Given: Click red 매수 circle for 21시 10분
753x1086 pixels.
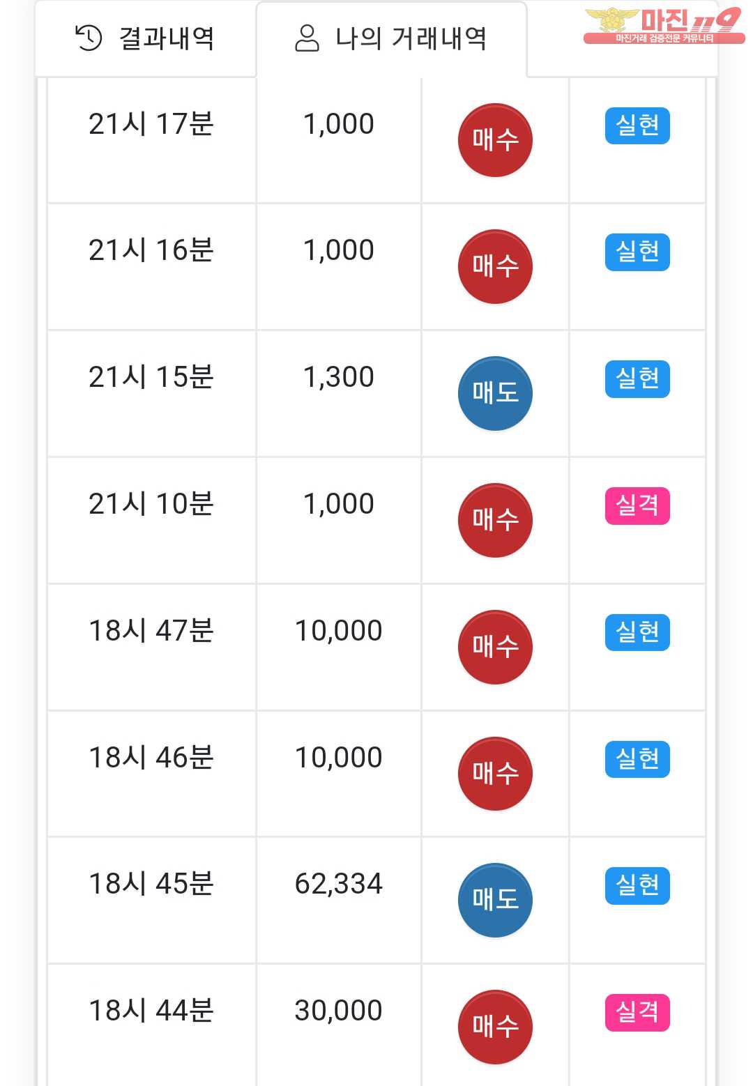Looking at the screenshot, I should 495,521.
